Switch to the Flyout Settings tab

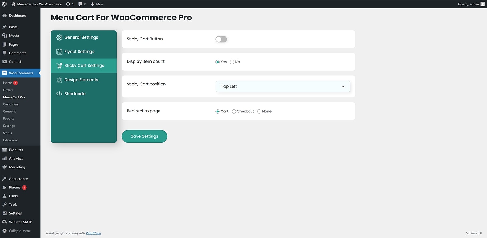84,52
